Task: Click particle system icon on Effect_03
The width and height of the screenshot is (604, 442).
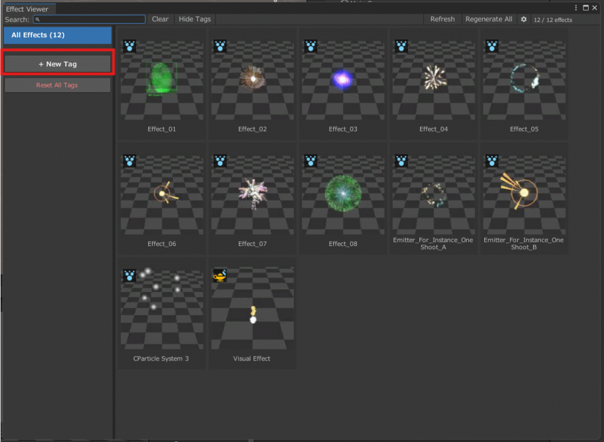Action: pos(311,46)
